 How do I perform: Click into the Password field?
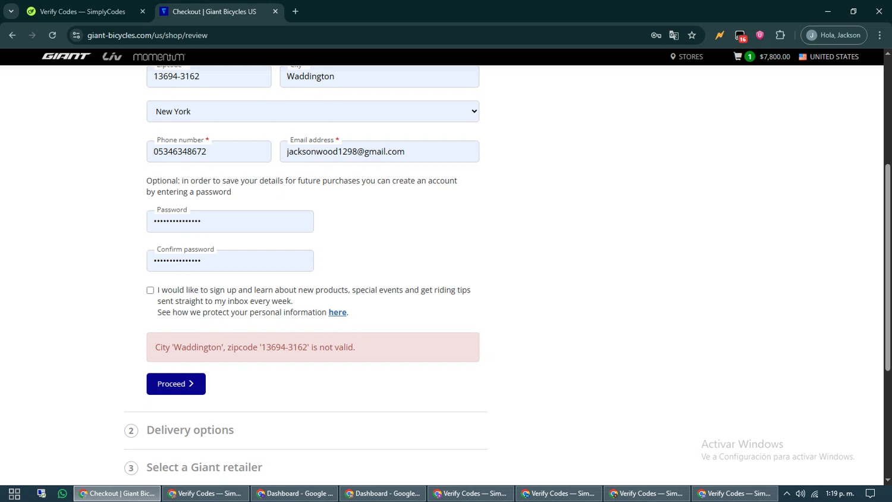coord(230,221)
